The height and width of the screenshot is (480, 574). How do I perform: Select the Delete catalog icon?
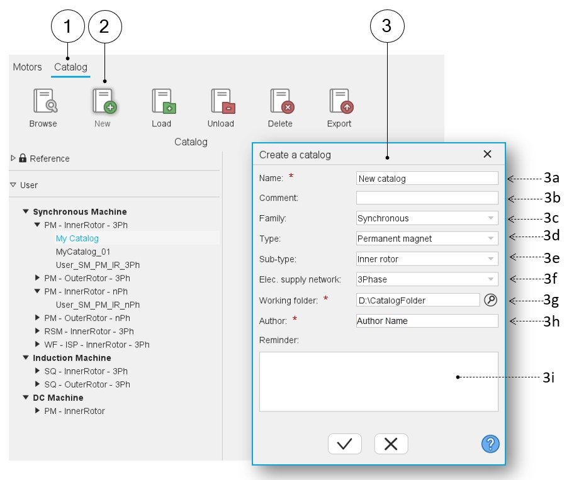tap(282, 101)
